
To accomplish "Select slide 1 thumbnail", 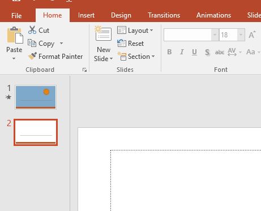I will [36, 97].
